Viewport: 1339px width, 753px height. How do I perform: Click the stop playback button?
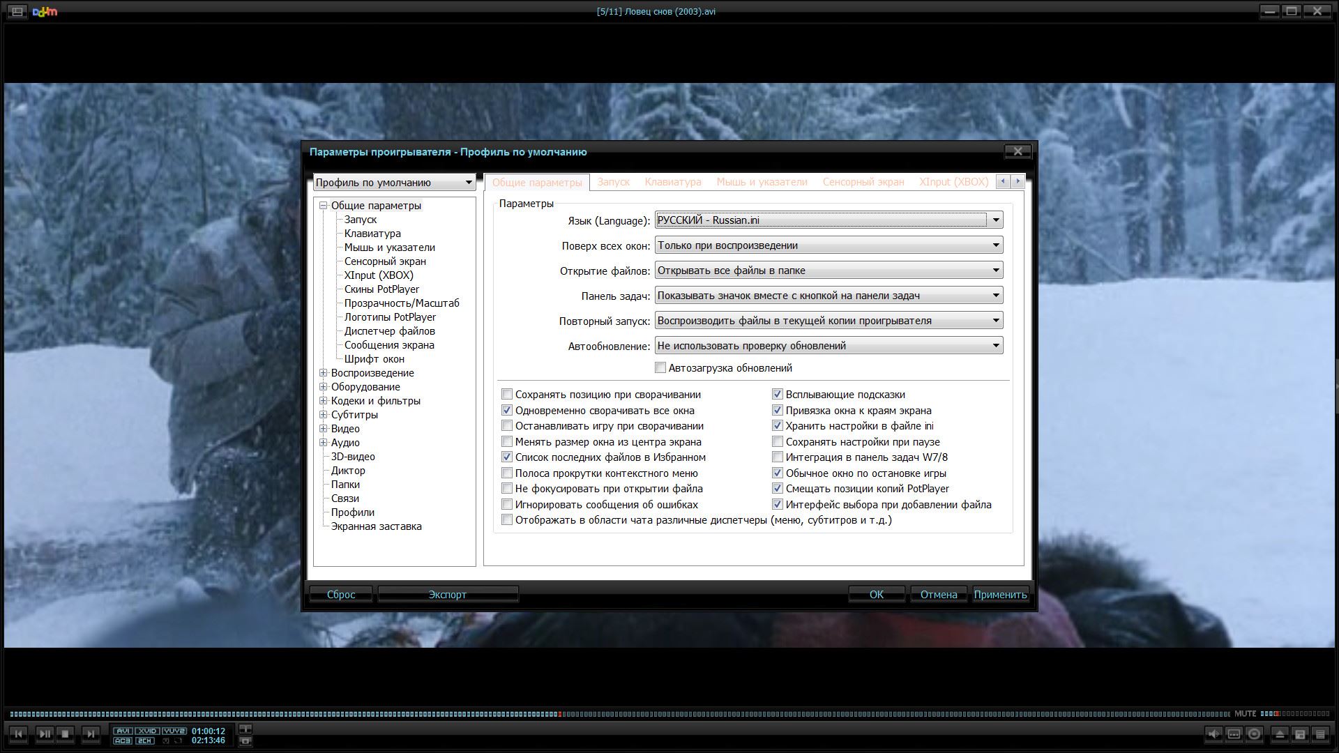(65, 733)
